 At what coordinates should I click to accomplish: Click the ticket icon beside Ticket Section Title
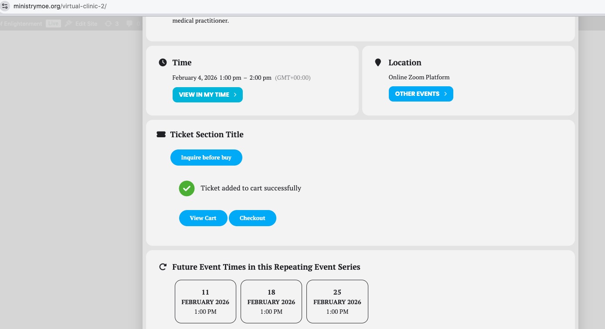point(161,135)
